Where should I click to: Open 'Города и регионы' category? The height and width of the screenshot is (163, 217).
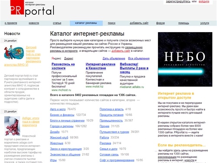click(x=62, y=126)
